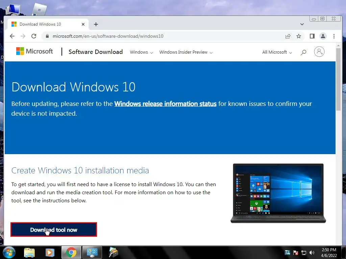This screenshot has height=259, width=346.
Task: Click the scrollbar up arrow
Action: pyautogui.click(x=338, y=46)
